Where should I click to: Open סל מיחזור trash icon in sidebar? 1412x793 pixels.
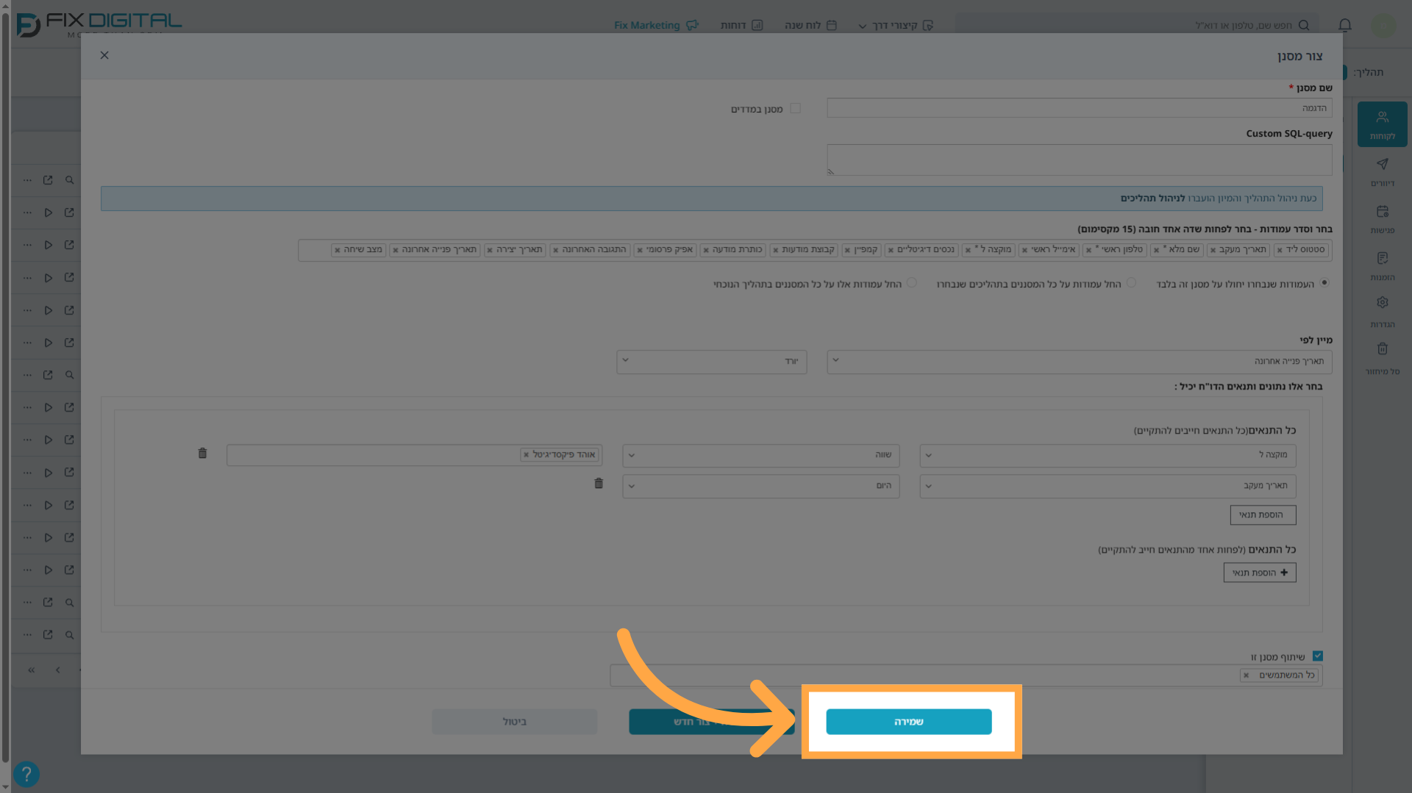[1382, 359]
